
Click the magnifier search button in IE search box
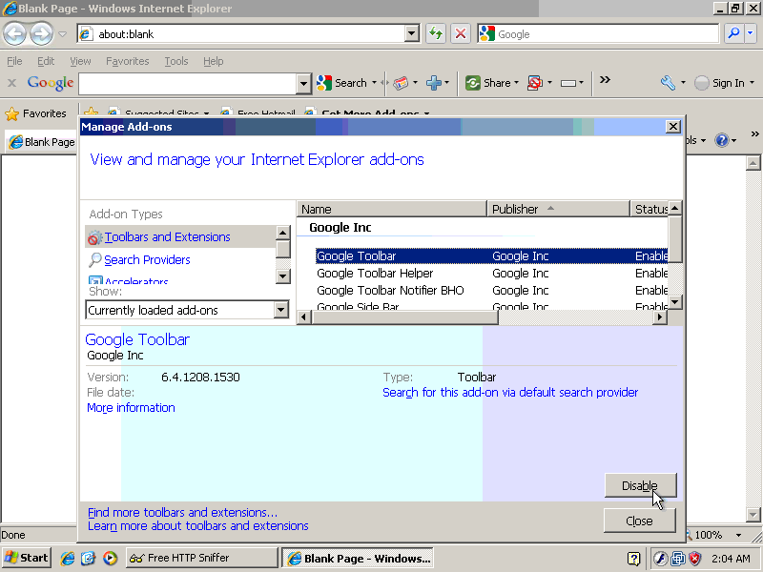pos(733,33)
